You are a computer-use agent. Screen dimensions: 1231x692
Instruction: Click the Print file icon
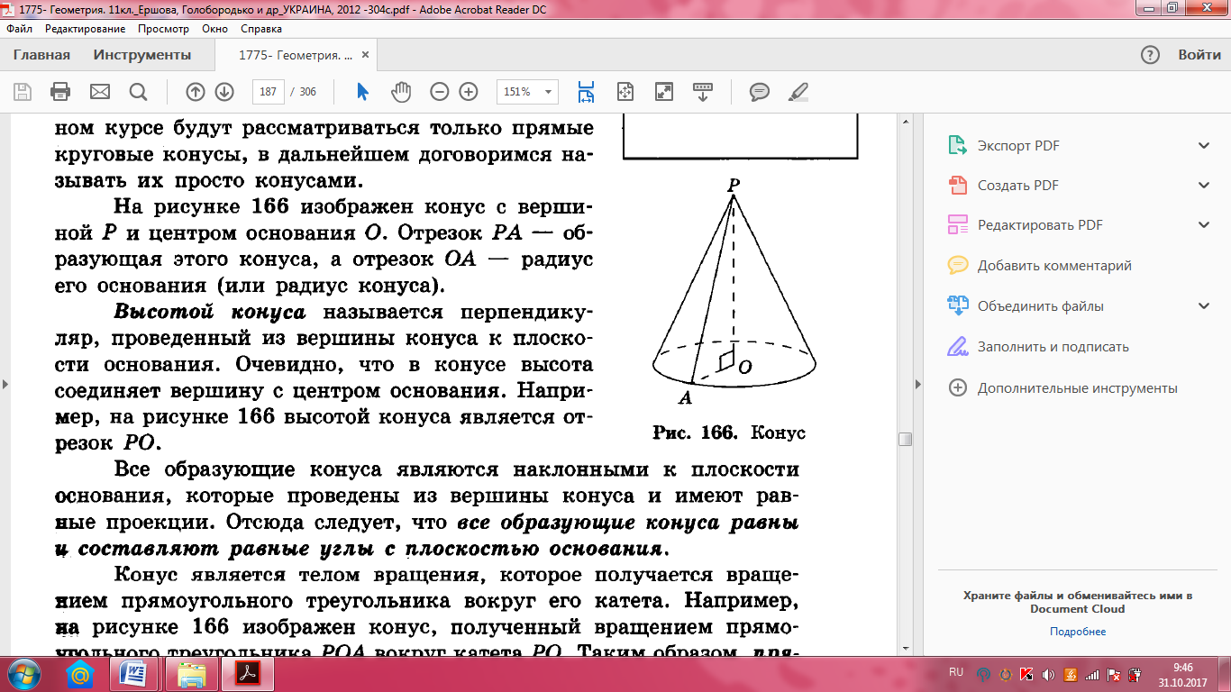click(x=60, y=91)
